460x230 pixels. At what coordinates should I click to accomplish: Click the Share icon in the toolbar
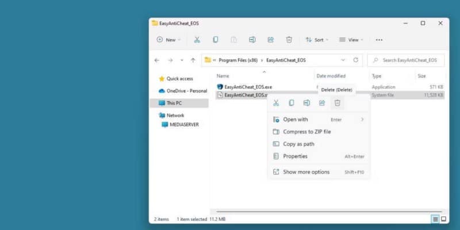pos(270,40)
